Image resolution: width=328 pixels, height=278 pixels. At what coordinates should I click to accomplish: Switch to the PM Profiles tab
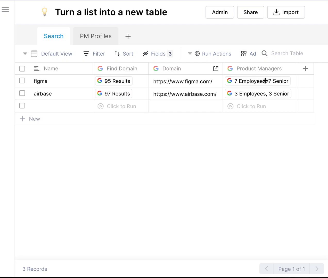pos(96,36)
